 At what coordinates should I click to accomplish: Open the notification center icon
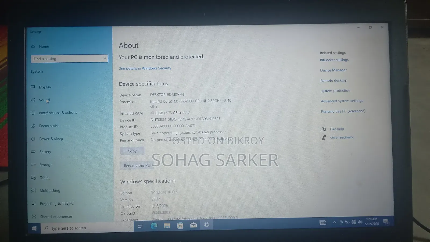386,222
